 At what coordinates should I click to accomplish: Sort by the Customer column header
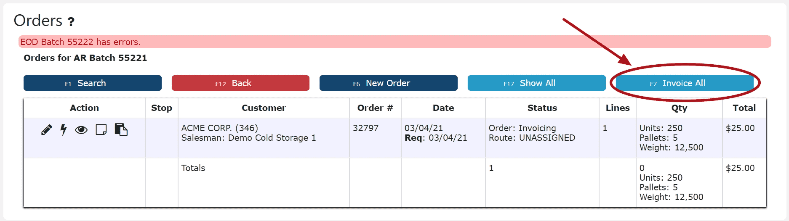(264, 108)
